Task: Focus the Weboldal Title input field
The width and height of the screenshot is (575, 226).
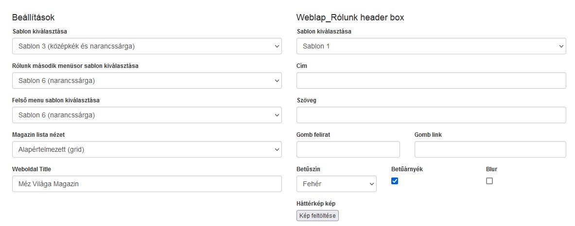Action: pyautogui.click(x=147, y=184)
